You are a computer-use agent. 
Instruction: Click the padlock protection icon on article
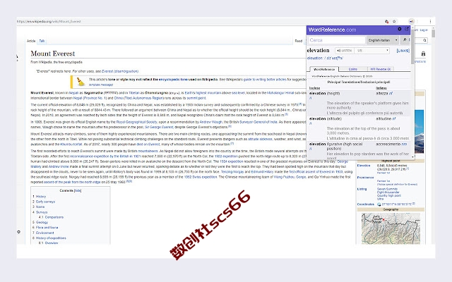[423, 54]
